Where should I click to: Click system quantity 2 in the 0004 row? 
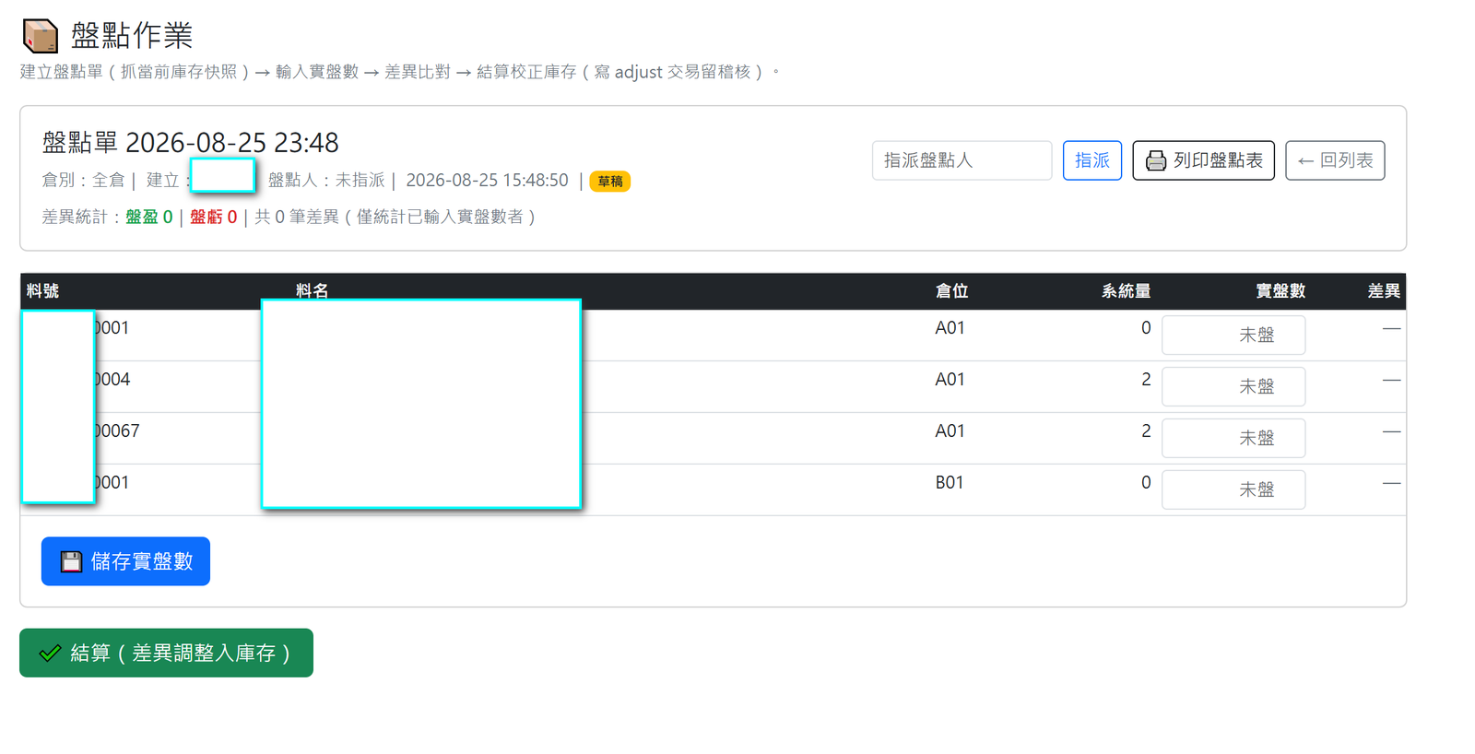(x=1146, y=380)
